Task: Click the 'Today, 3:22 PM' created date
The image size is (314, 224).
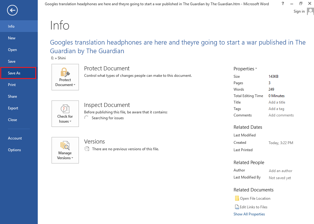Action: tap(281, 143)
